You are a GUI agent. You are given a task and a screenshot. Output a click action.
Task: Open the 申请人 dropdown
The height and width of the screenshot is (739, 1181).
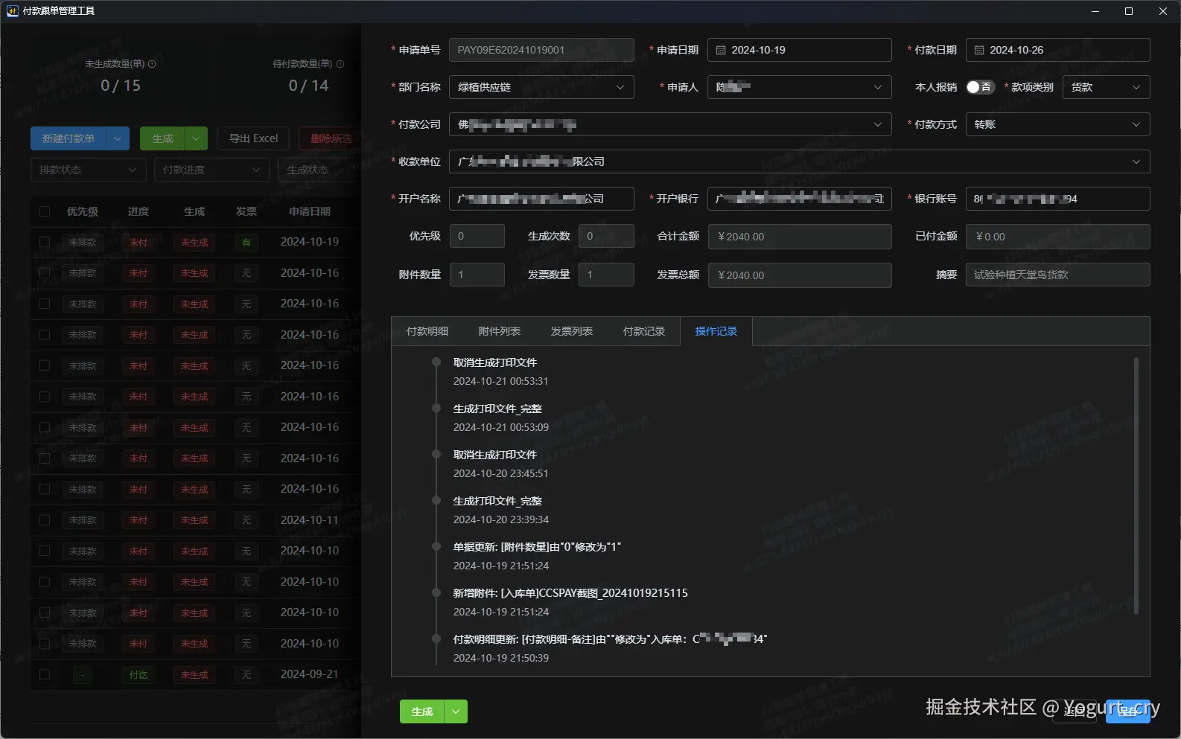coord(799,87)
